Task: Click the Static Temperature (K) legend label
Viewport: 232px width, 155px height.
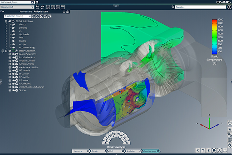Action: pyautogui.click(x=215, y=60)
